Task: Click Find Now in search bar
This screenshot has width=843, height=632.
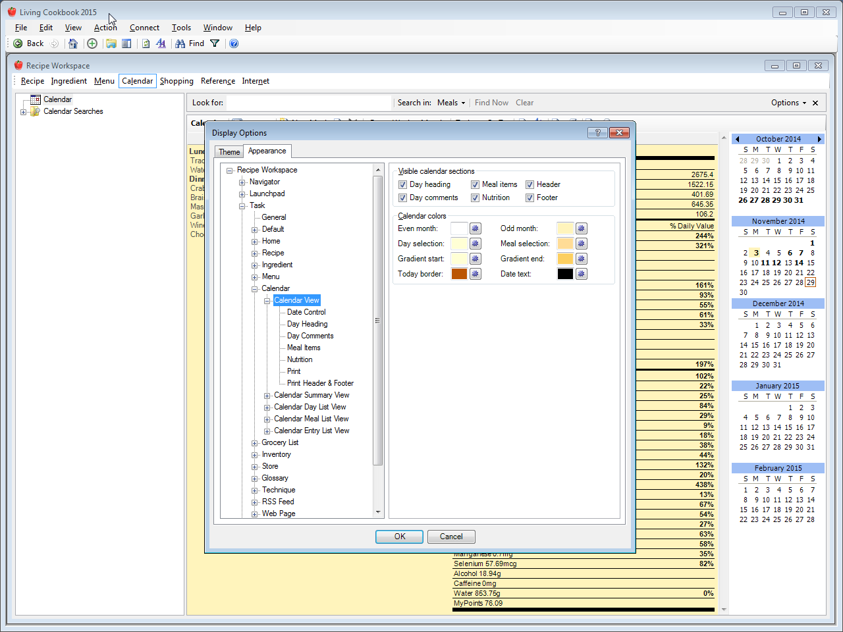Action: click(491, 103)
